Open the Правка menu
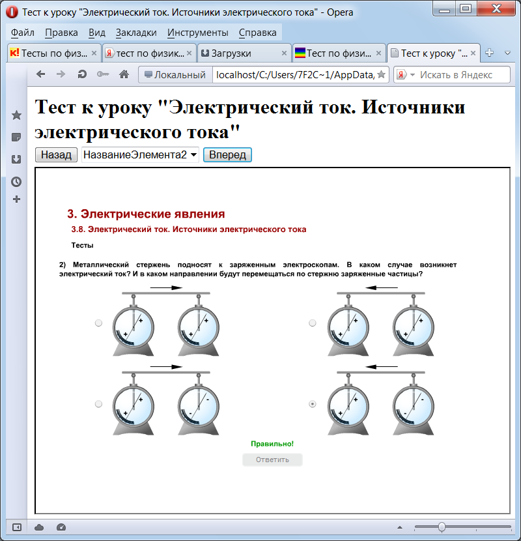 61,33
